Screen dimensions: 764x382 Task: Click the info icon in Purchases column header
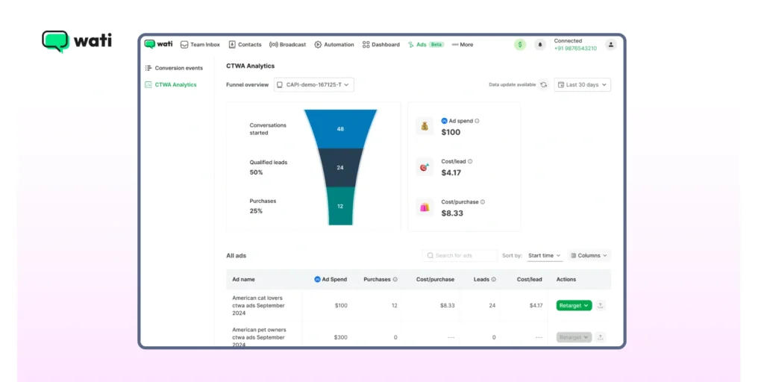click(x=395, y=280)
